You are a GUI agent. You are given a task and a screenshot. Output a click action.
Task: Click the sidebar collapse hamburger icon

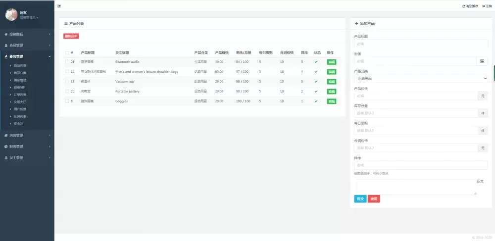(x=59, y=6)
